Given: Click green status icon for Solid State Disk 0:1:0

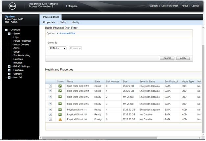Looking at the screenshot, I should tap(60, 86).
